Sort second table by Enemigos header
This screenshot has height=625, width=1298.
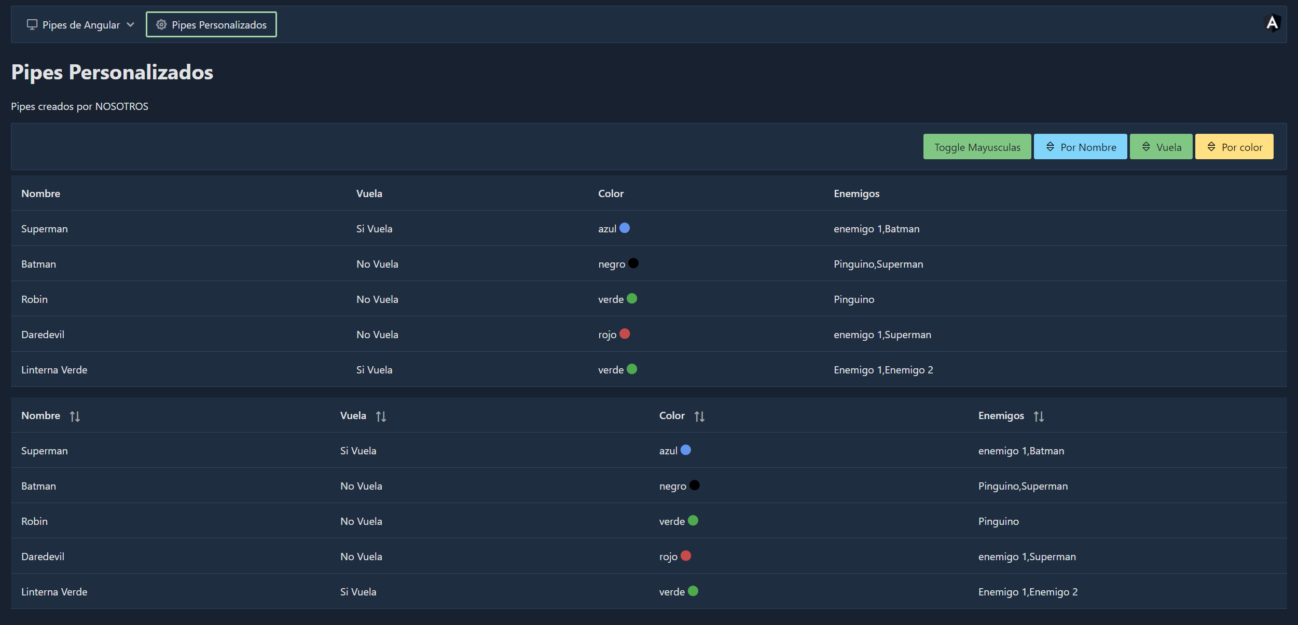click(1001, 415)
